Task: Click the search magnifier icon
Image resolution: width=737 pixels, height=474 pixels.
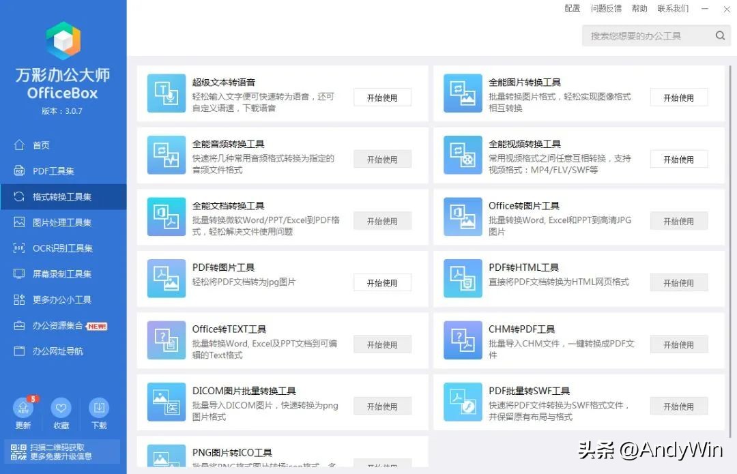Action: click(x=720, y=35)
